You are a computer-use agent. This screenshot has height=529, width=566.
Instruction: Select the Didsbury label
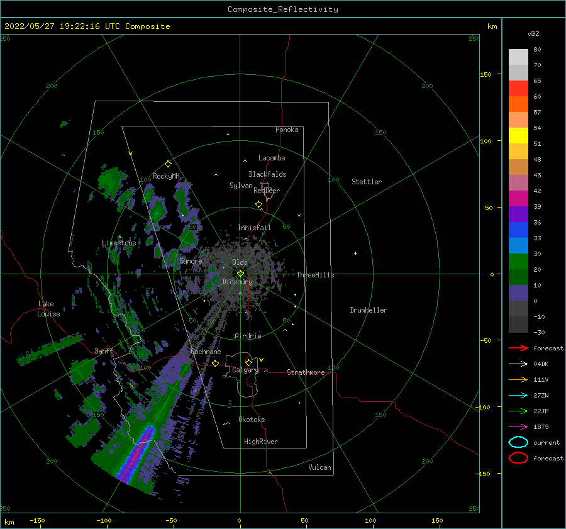point(237,282)
